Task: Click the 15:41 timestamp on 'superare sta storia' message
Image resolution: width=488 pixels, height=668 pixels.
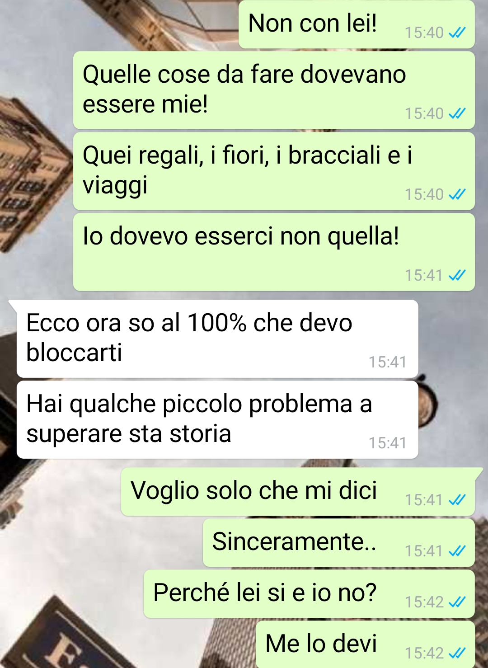Action: pos(387,443)
